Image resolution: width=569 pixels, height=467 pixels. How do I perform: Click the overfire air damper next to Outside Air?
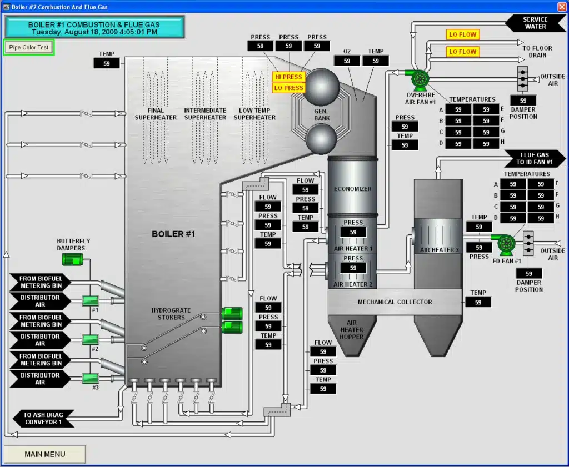pos(522,79)
